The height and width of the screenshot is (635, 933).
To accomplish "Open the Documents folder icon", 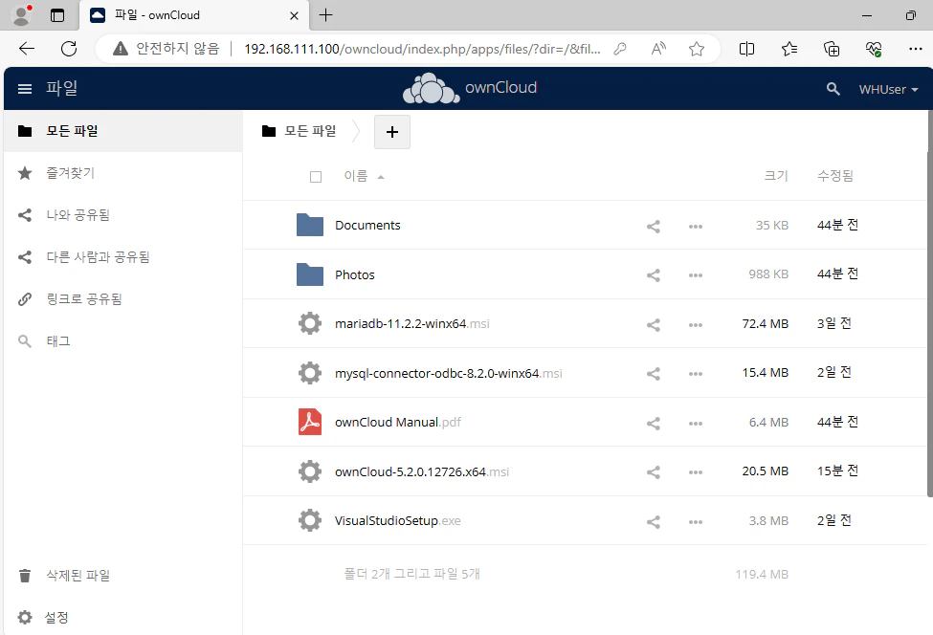I will tap(310, 225).
